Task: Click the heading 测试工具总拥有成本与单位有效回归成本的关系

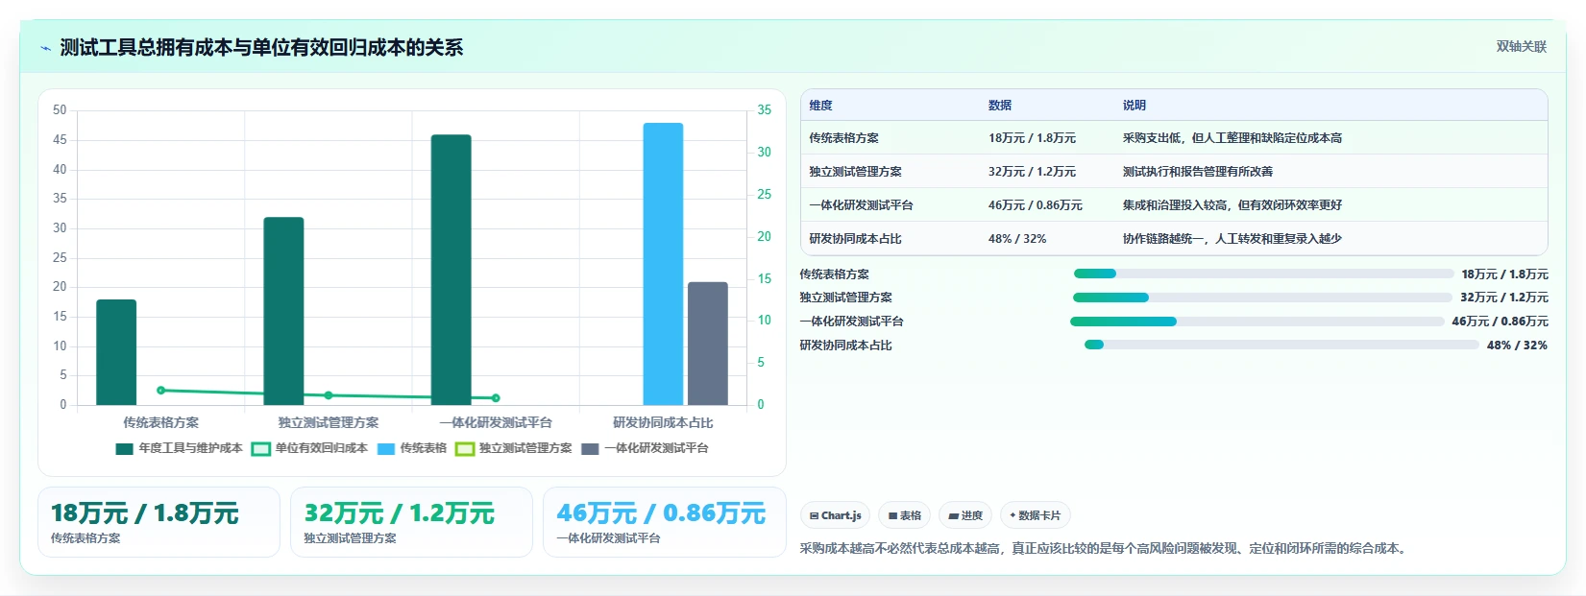Action: pyautogui.click(x=261, y=48)
